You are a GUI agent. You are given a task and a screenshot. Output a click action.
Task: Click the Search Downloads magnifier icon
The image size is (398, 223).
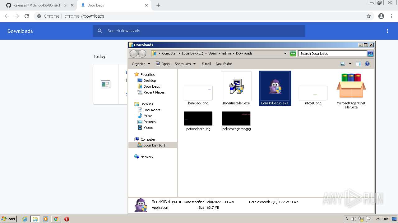370,54
